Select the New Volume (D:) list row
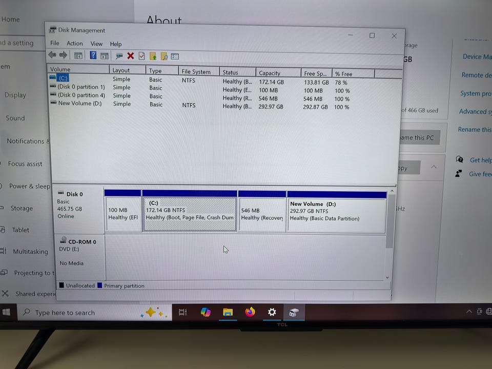Screen dimensions: 492x369 pyautogui.click(x=201, y=105)
